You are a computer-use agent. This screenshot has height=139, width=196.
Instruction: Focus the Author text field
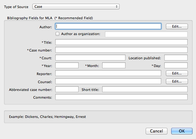tap(108, 26)
